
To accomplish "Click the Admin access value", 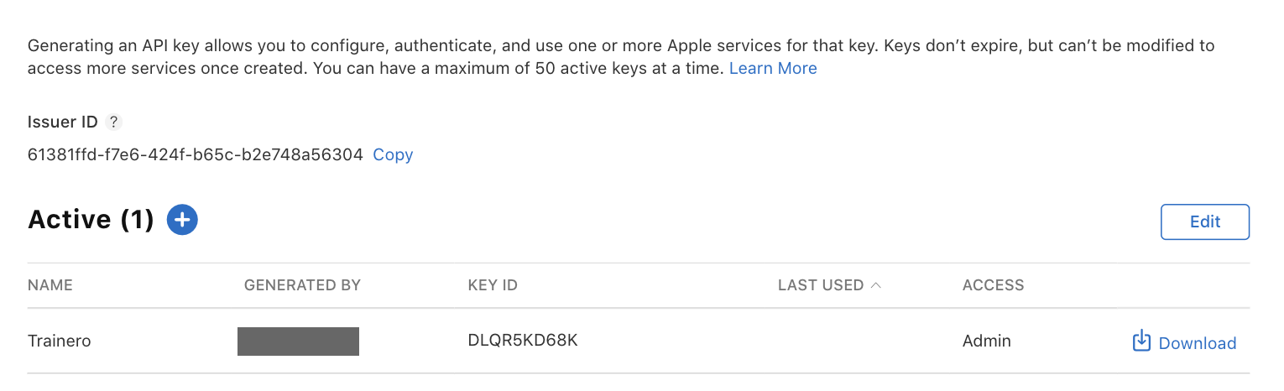I will [x=987, y=341].
